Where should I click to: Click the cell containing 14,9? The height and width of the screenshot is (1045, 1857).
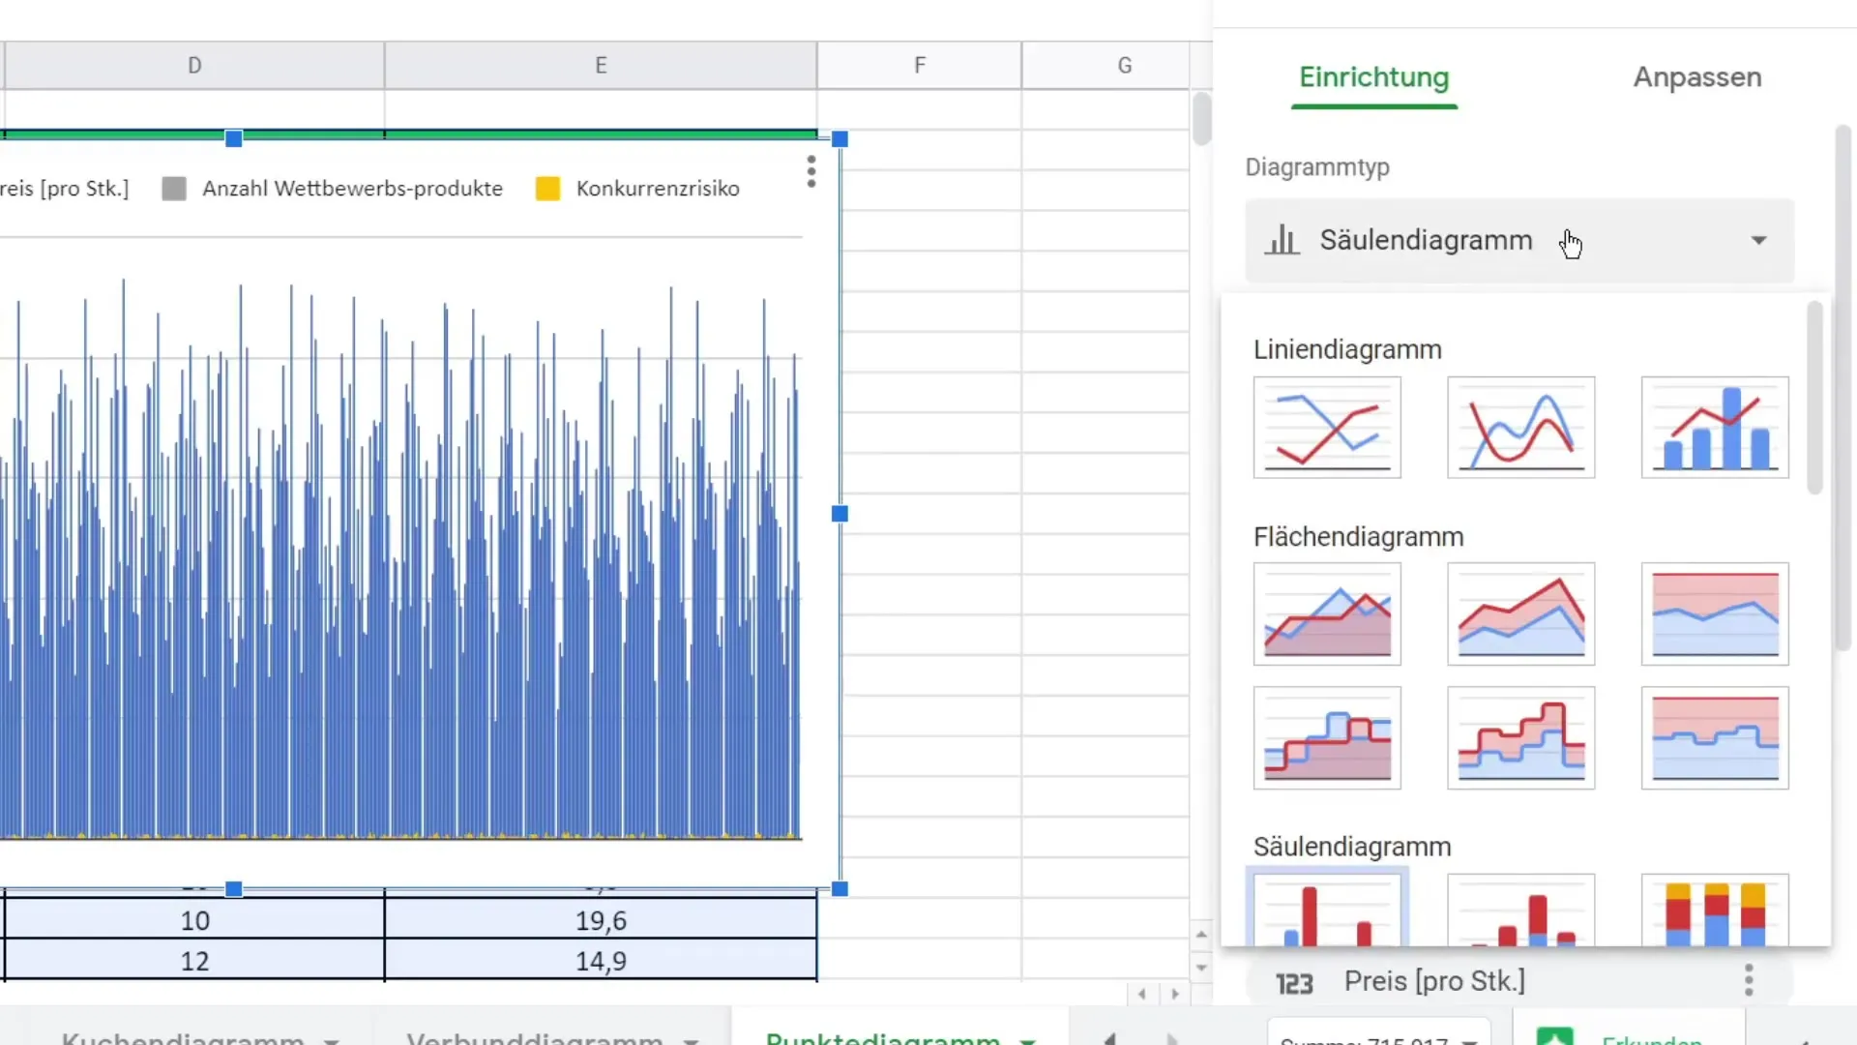[601, 961]
